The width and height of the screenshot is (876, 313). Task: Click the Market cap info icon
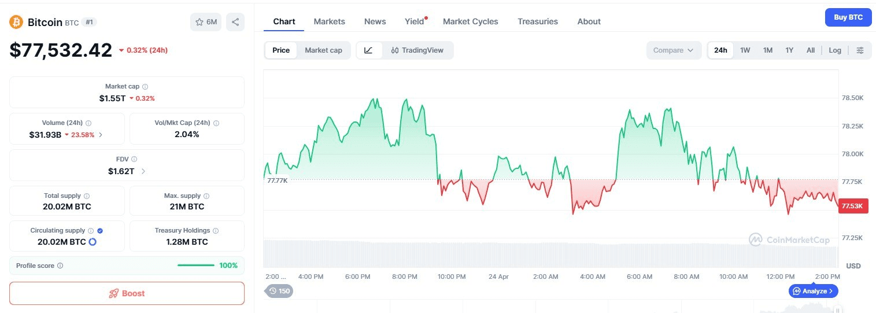click(145, 86)
